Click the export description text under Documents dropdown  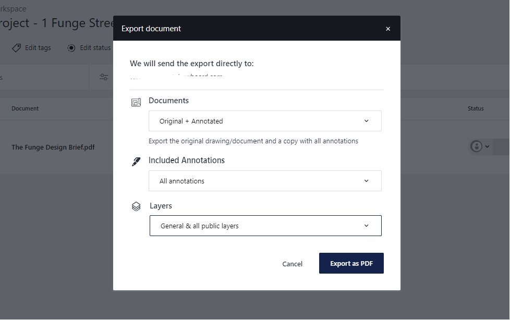click(x=253, y=141)
